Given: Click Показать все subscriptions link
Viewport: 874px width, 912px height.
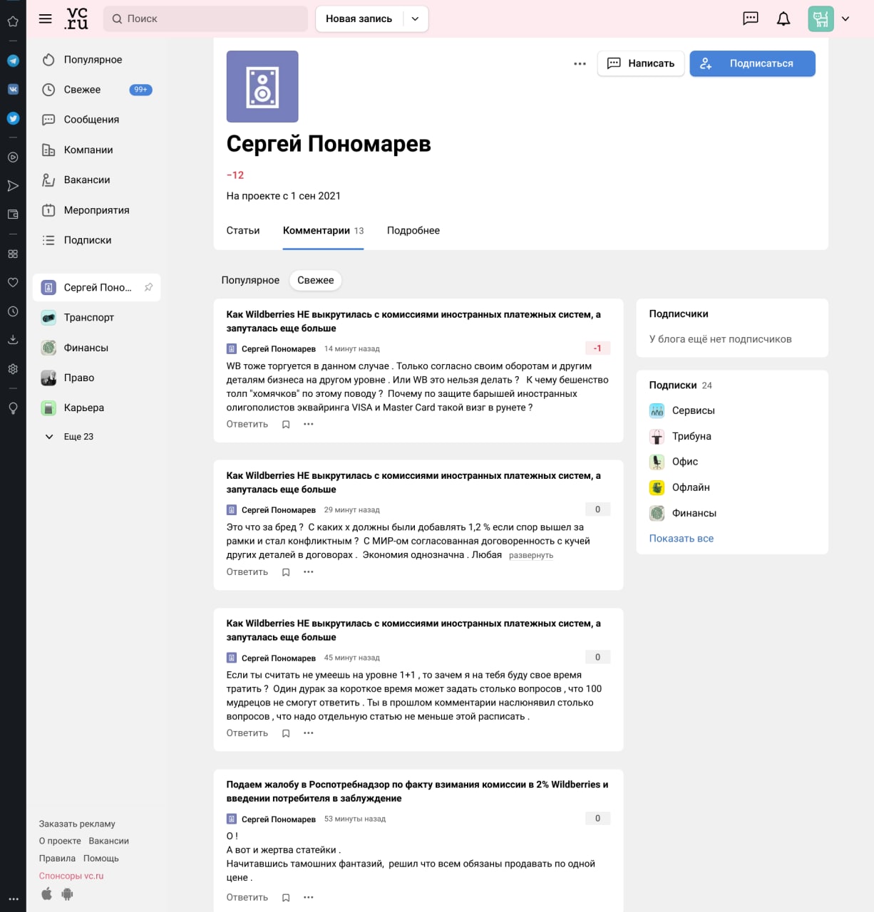Looking at the screenshot, I should [x=682, y=539].
